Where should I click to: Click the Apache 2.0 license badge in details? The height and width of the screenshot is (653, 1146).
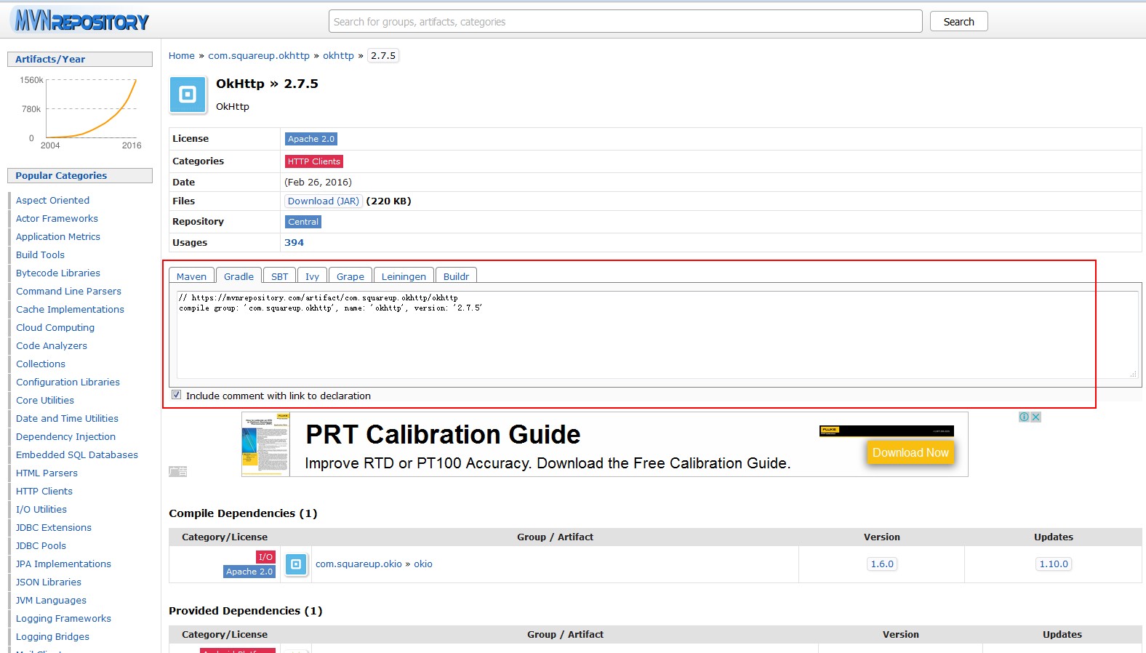311,139
